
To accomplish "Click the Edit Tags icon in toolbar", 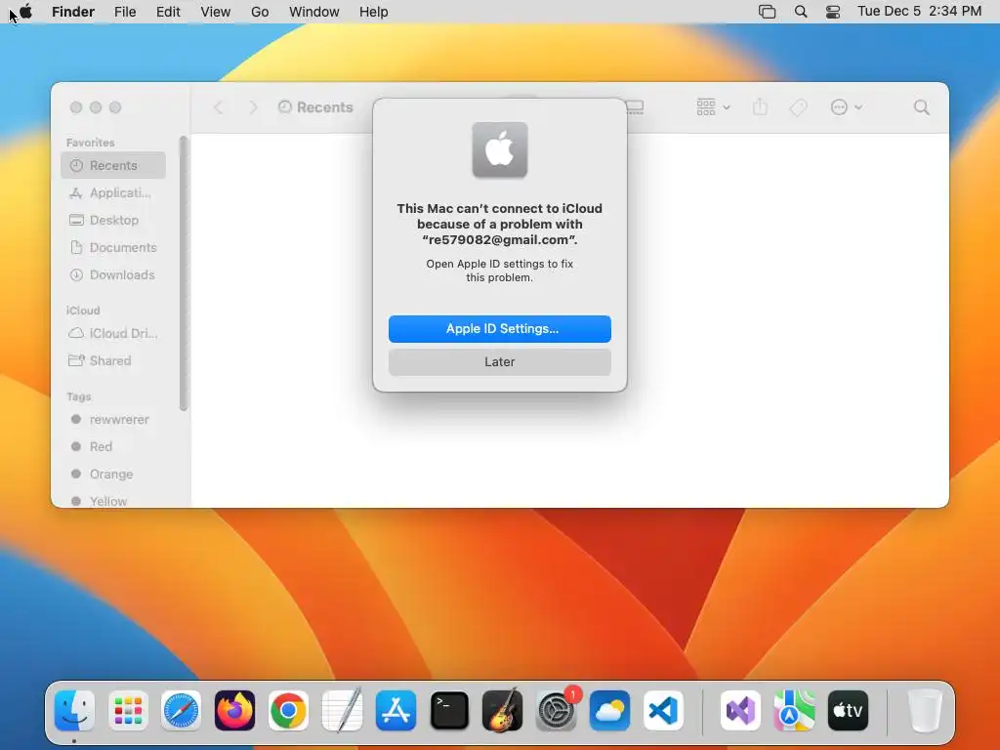I will click(x=798, y=107).
